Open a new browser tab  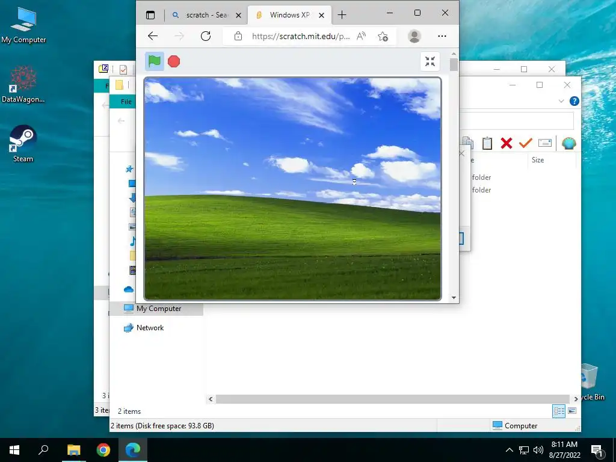[342, 15]
